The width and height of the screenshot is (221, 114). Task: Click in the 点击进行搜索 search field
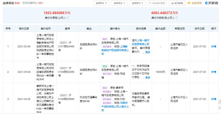click(x=158, y=3)
